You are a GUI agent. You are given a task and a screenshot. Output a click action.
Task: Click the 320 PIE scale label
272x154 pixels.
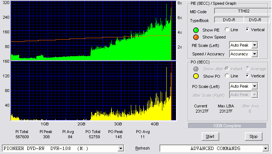[x=6, y=3]
